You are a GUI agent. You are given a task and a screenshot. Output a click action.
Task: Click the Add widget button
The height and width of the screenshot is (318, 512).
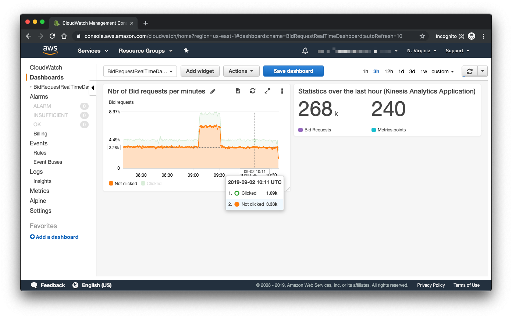(x=200, y=71)
